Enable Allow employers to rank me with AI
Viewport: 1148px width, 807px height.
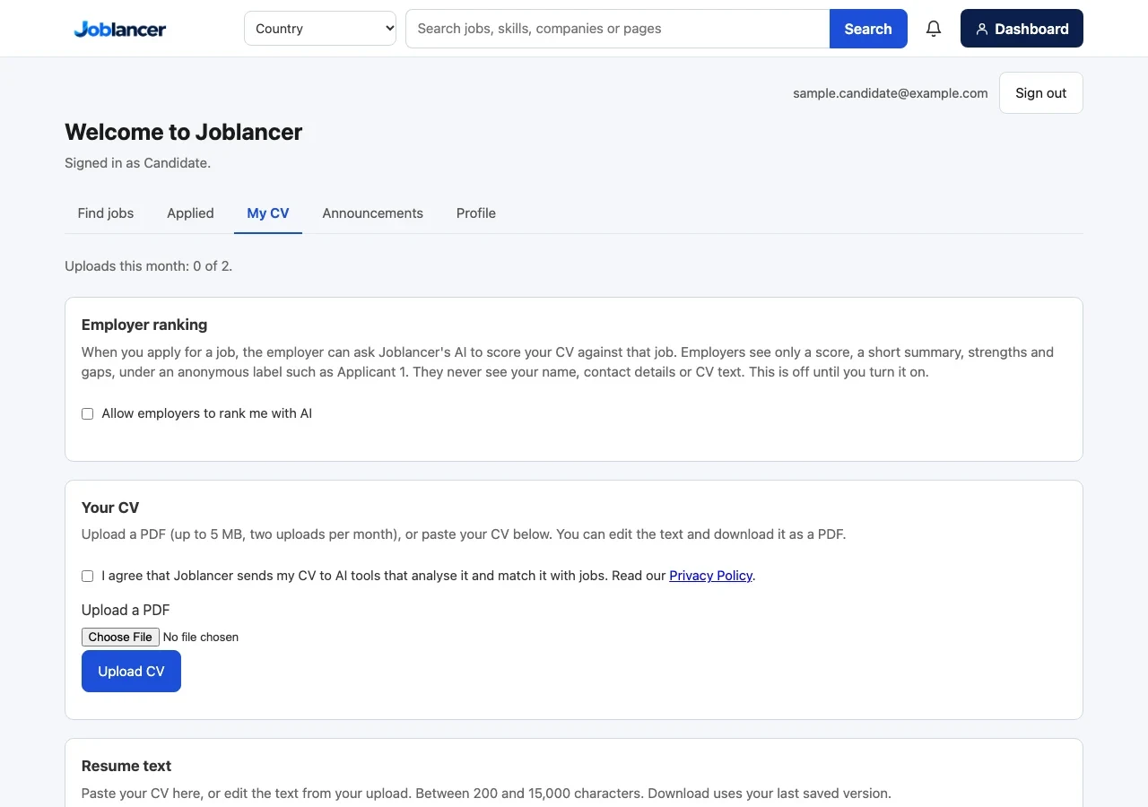[87, 413]
